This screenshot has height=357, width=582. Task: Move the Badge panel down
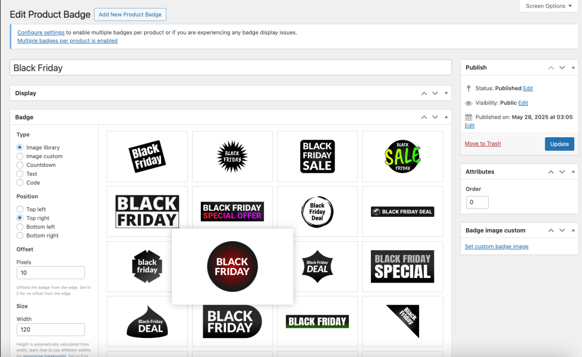coord(435,117)
